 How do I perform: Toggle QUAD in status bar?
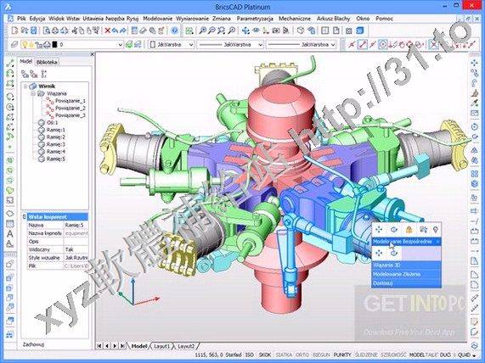pos(464,355)
